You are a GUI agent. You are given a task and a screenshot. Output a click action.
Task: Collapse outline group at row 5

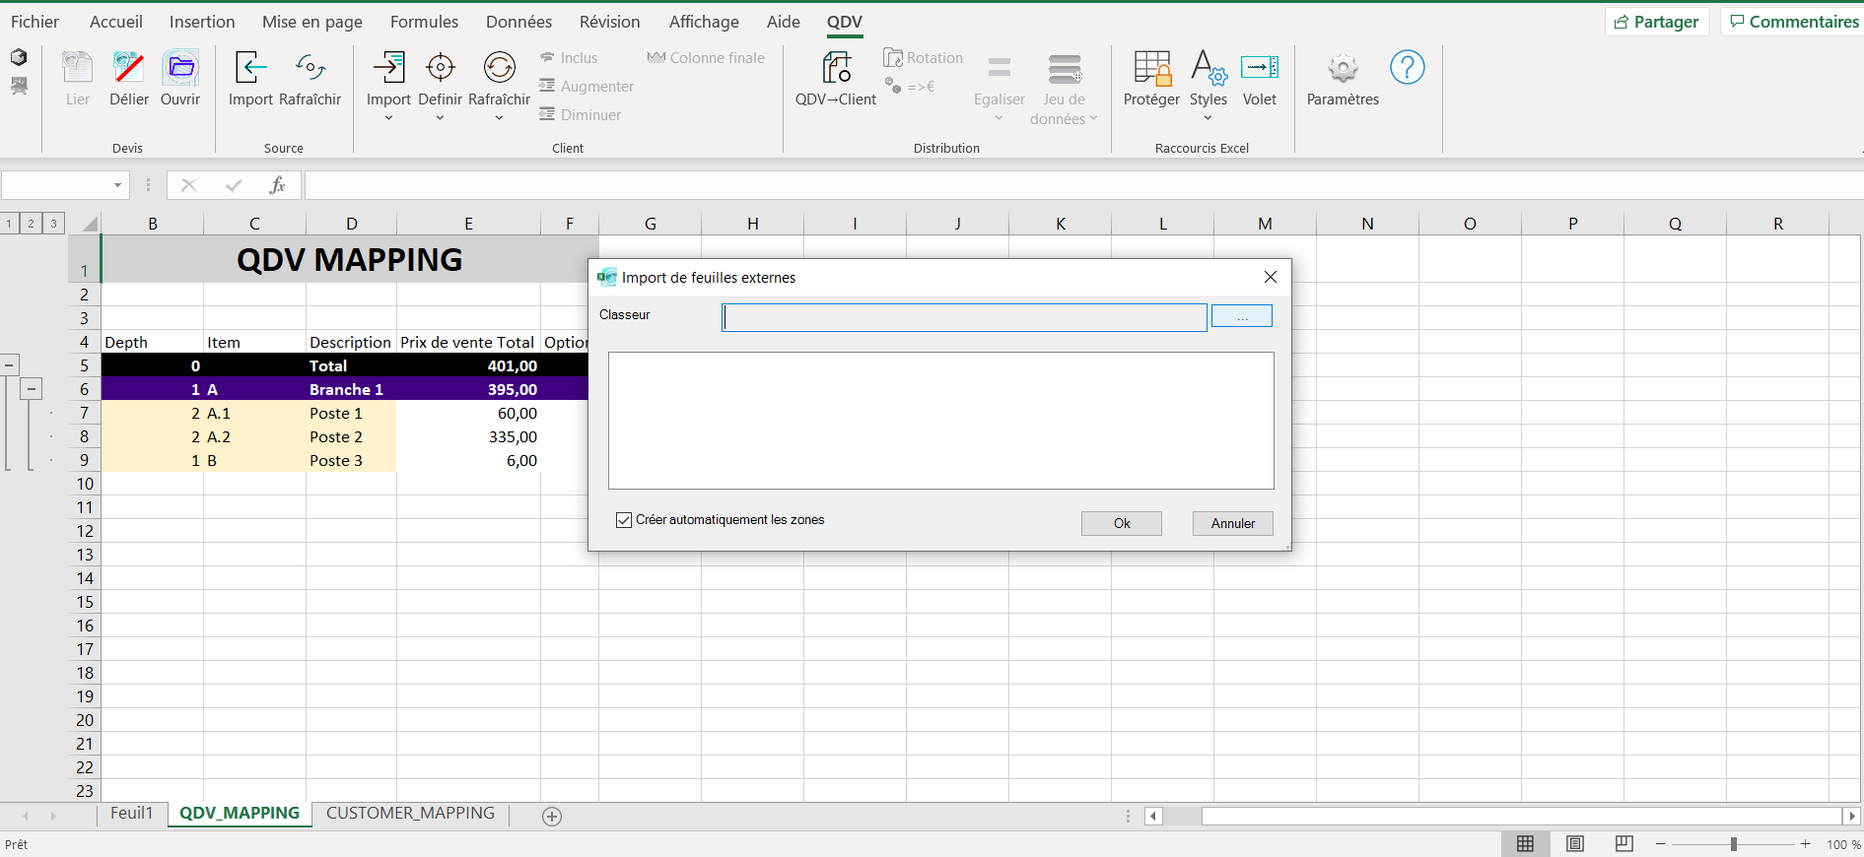tap(9, 365)
